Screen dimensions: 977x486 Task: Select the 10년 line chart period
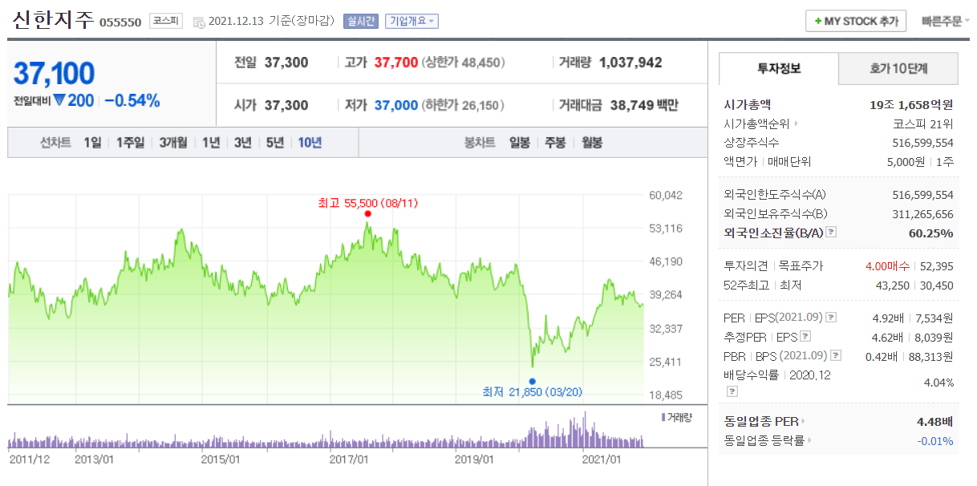(x=310, y=143)
